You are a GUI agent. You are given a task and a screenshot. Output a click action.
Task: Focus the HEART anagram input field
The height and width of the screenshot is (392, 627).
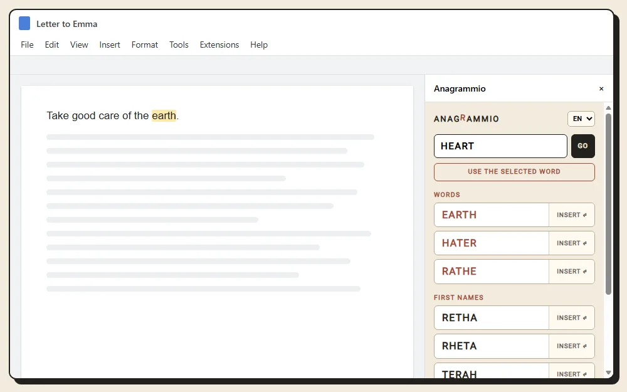[500, 146]
